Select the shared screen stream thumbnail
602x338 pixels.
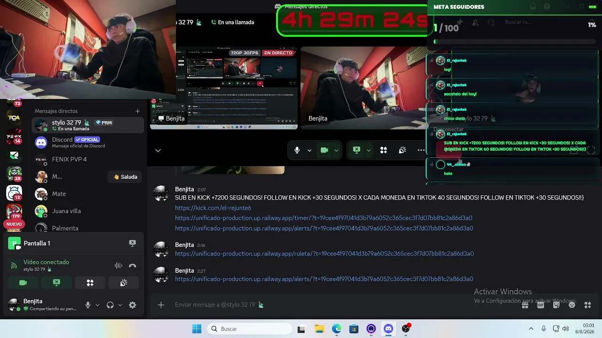(x=224, y=87)
